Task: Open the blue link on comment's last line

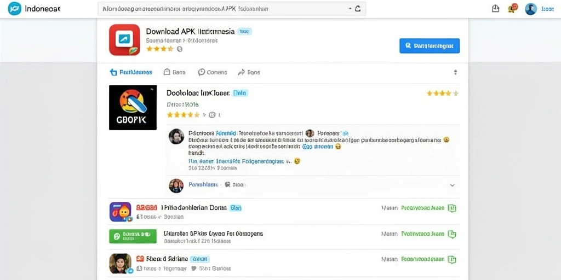Action: (x=236, y=161)
